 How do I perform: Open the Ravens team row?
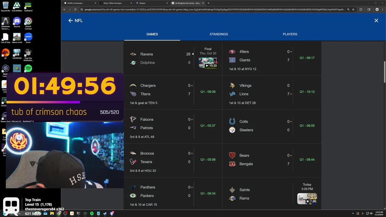(160, 54)
